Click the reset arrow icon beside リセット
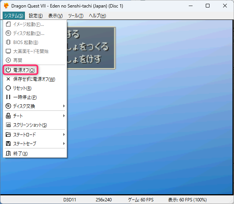 tap(8, 88)
